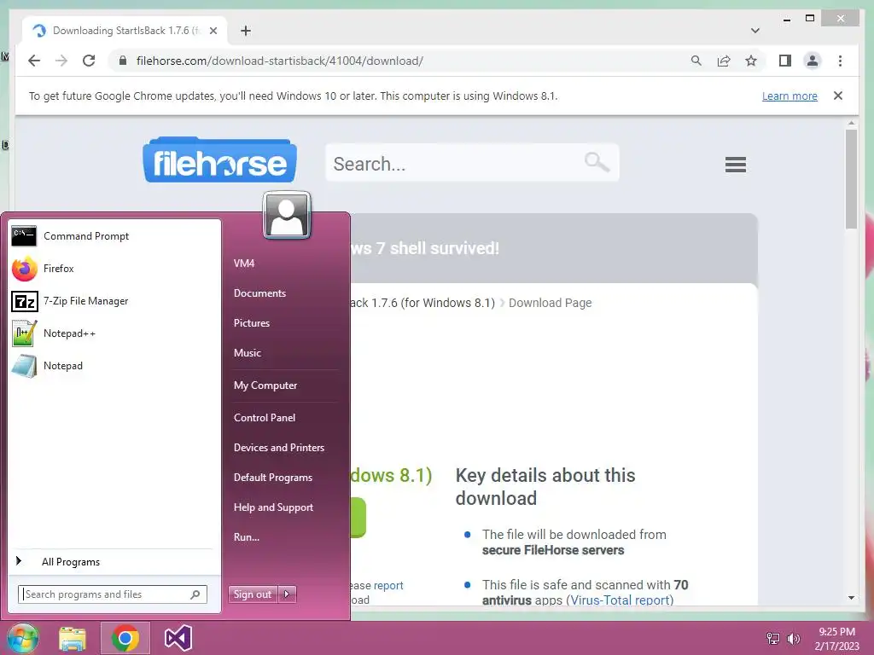Click the site lock icon in address bar
The height and width of the screenshot is (655, 874).
[123, 61]
